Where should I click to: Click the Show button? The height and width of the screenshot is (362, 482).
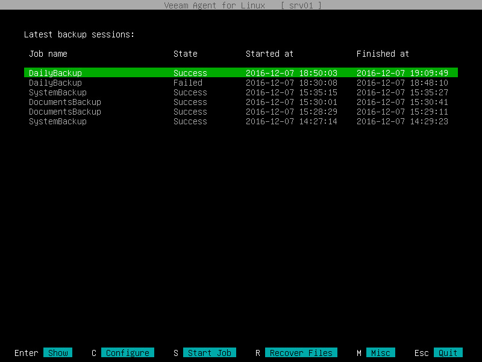[x=58, y=352]
